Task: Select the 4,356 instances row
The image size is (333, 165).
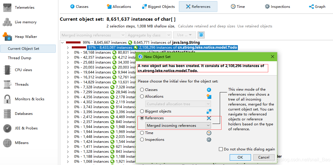Action: [x=105, y=97]
